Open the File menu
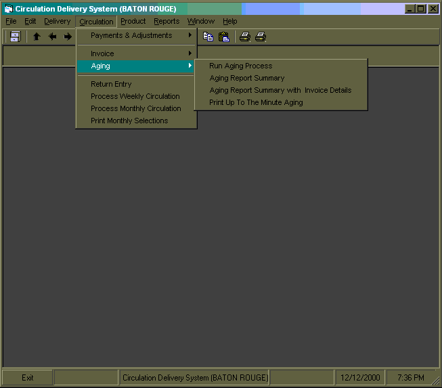Screen dimensions: 442x388 coord(11,22)
